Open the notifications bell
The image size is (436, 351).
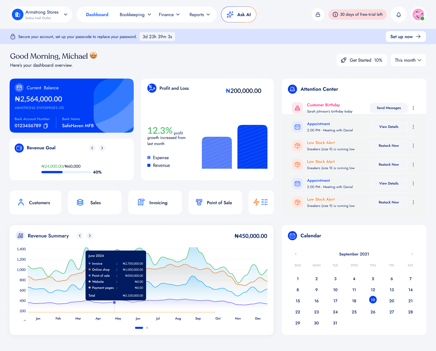399,15
